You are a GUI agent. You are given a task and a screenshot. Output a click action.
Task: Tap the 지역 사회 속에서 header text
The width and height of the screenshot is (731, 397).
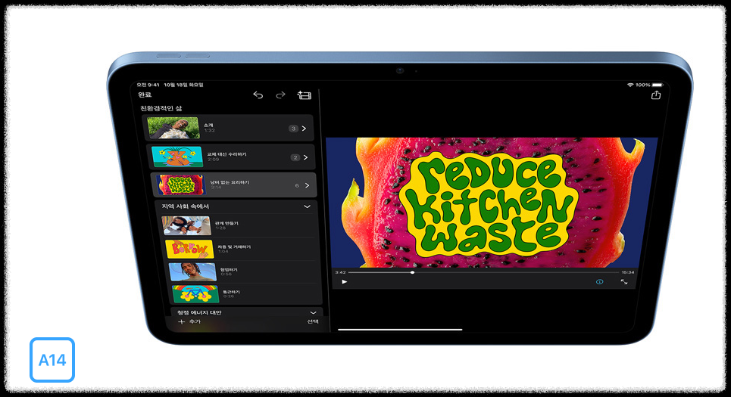coord(185,206)
